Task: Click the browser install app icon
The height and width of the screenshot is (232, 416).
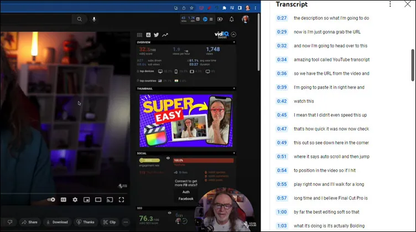Action: tap(176, 8)
